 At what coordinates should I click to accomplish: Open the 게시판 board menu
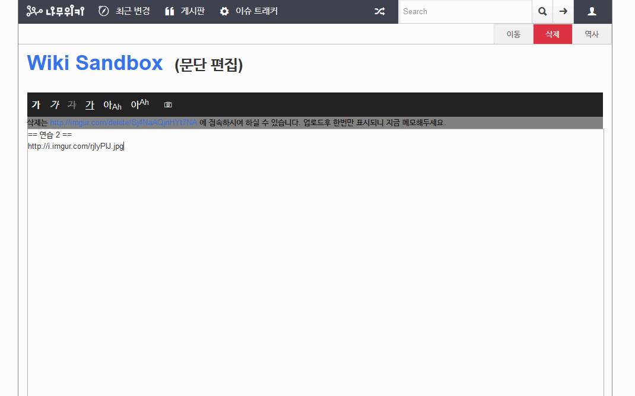point(185,11)
